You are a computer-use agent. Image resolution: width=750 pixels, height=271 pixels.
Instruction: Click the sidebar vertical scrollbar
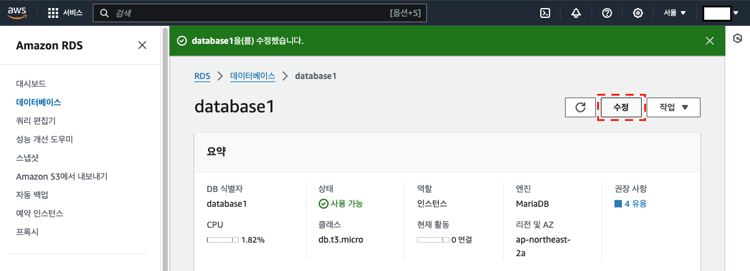[x=165, y=148]
